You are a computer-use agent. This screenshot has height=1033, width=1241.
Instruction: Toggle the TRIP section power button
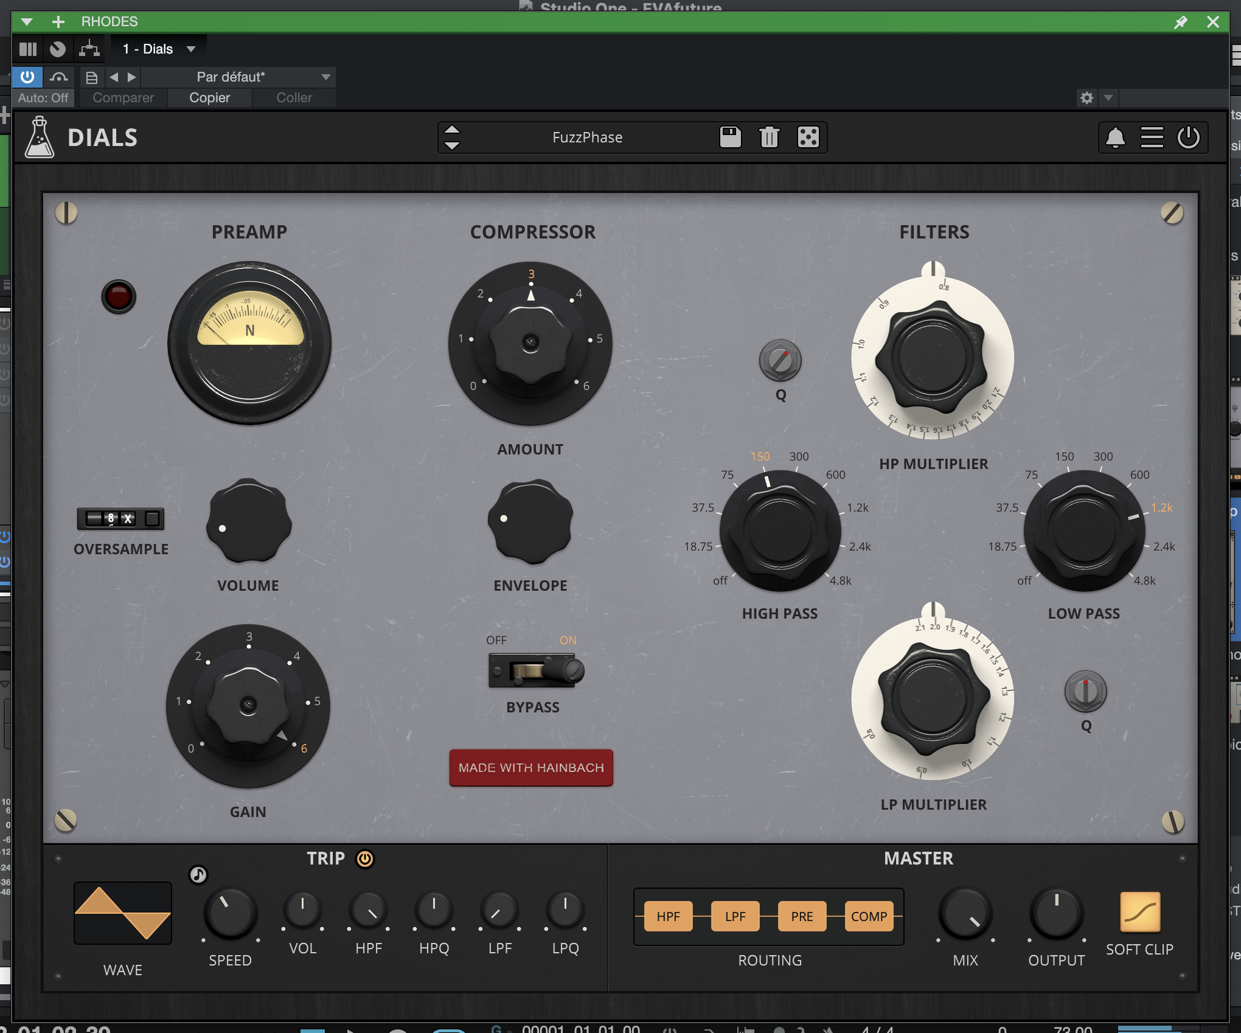(365, 858)
